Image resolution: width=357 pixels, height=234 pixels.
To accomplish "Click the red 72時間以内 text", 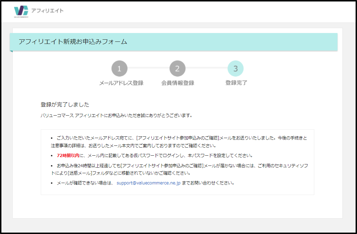I will [68, 155].
